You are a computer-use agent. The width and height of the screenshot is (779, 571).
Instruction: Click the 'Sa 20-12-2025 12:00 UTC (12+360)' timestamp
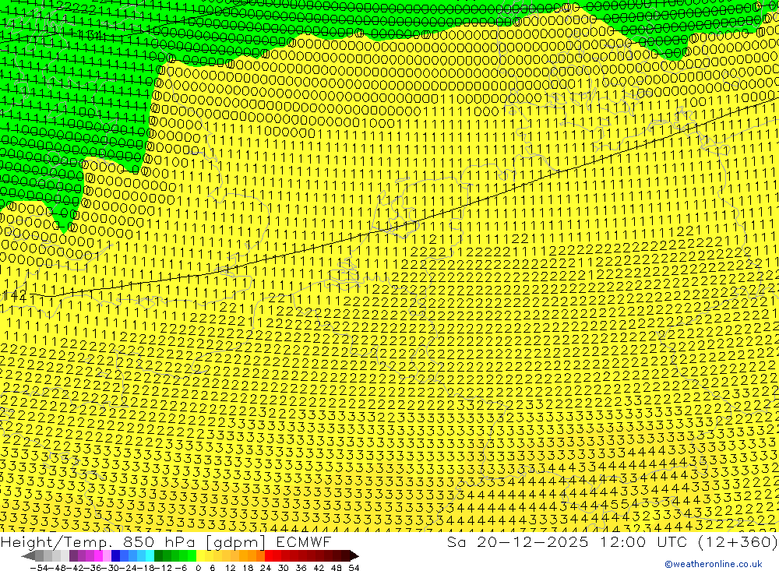tap(612, 541)
